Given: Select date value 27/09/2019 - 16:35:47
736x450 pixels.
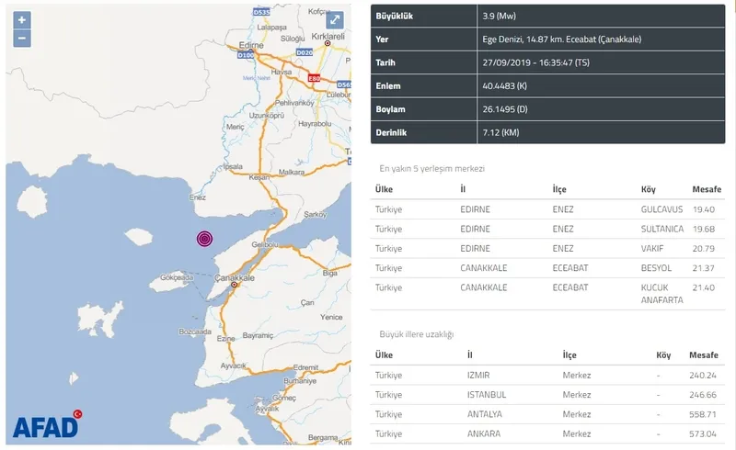Looking at the screenshot, I should [535, 62].
